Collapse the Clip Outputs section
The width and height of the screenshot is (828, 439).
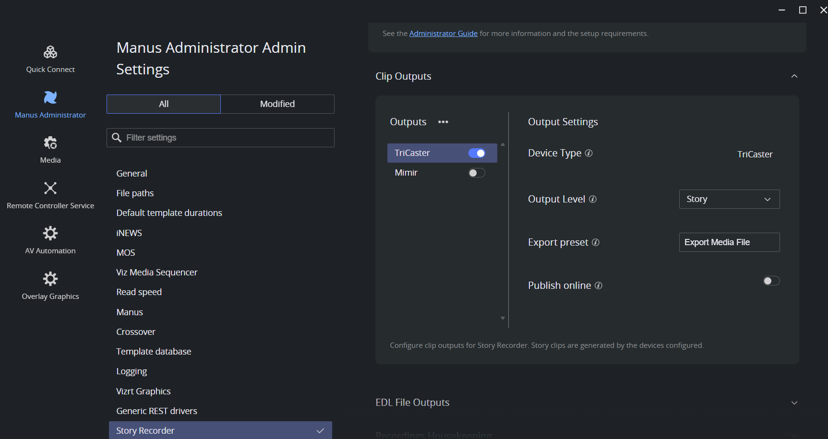[794, 76]
